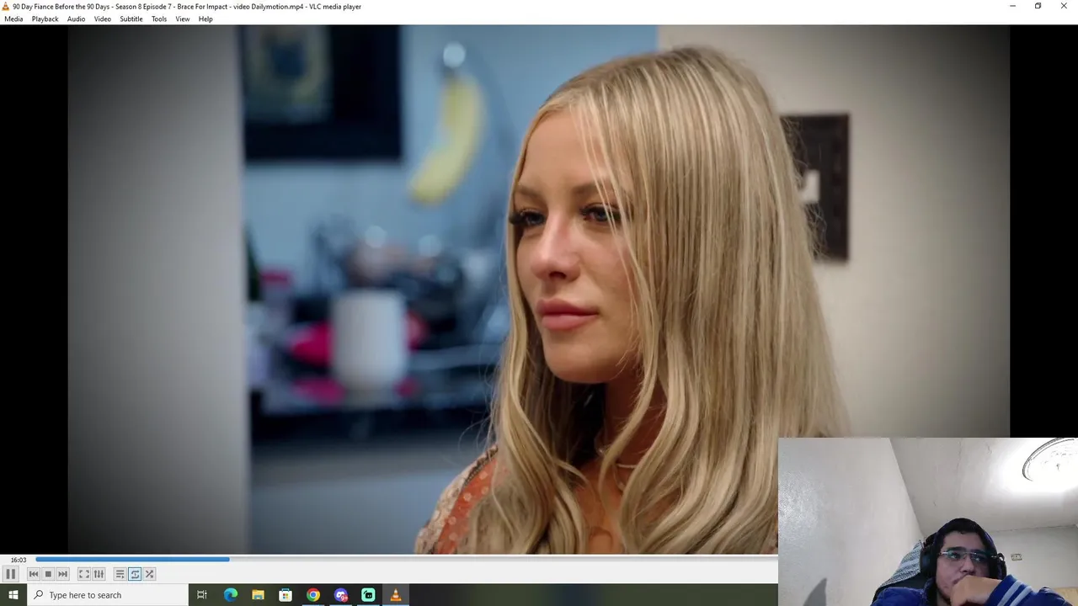
Task: Open the Windows Start menu
Action: click(x=13, y=595)
